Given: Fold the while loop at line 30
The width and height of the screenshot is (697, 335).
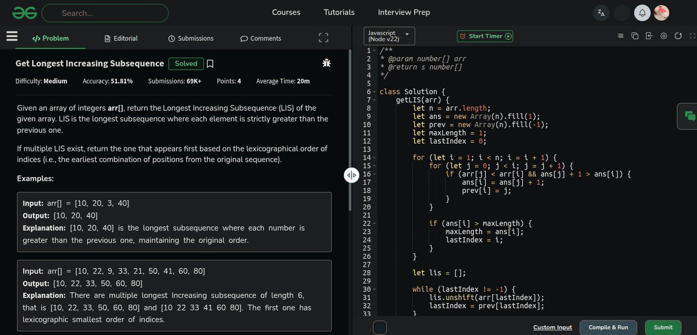Looking at the screenshot, I should [x=374, y=290].
